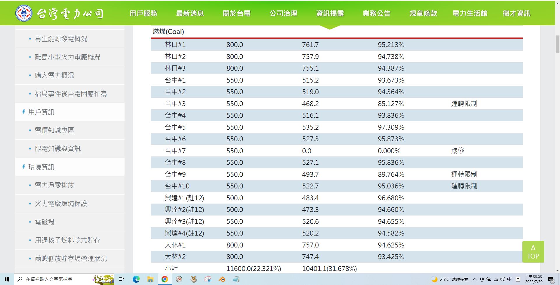This screenshot has height=285, width=560.
Task: Click the 小計 subtotal label
Action: [171, 269]
